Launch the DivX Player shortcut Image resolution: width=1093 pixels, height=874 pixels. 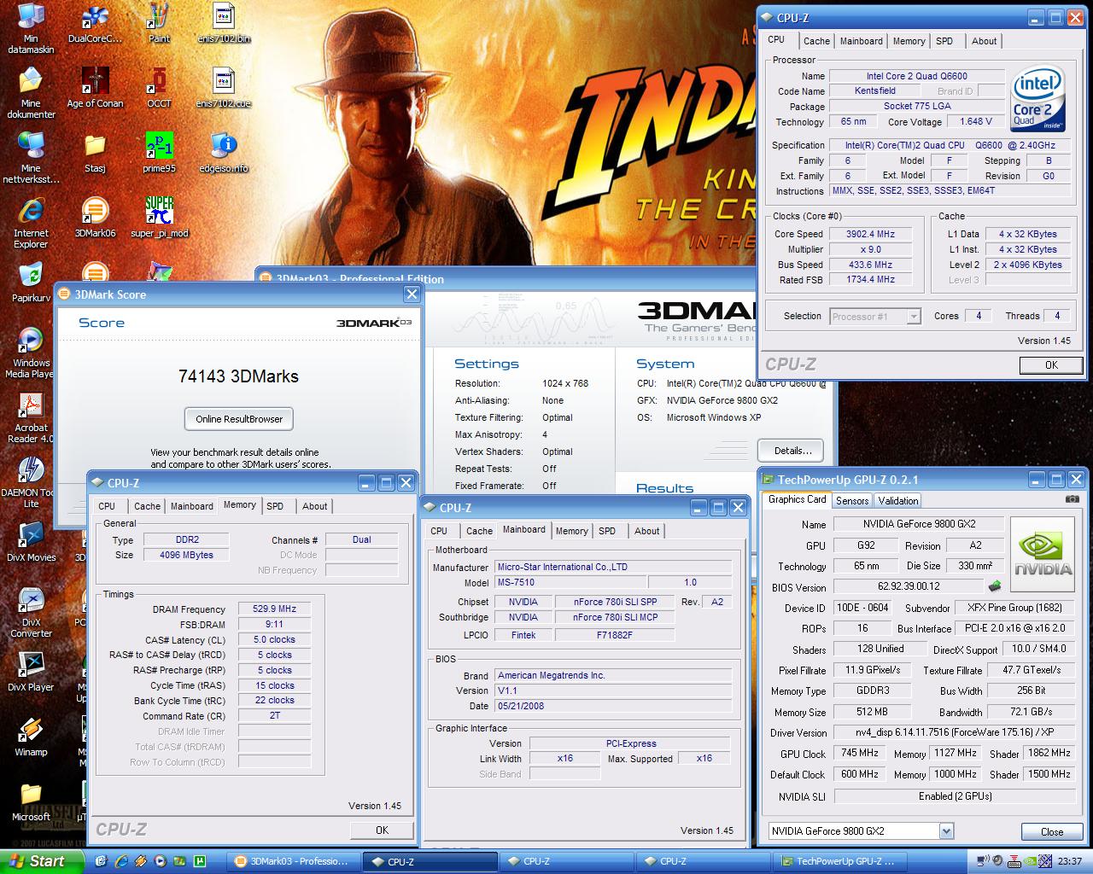tap(31, 672)
